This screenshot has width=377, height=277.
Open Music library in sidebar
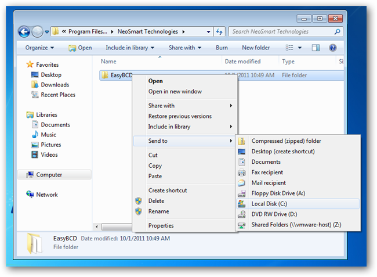(43, 135)
